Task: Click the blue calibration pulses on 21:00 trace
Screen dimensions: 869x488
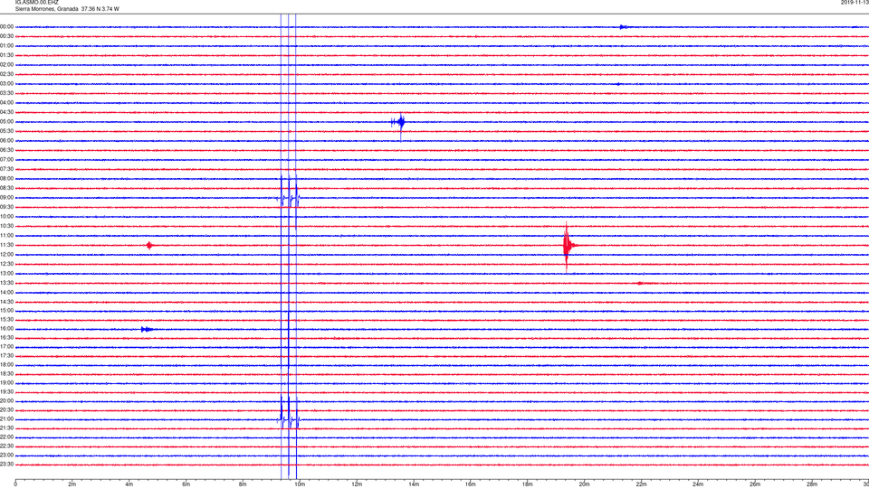Action: 289,419
